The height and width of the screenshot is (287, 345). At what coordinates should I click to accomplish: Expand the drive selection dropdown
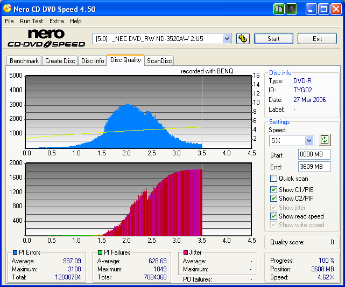(x=227, y=39)
